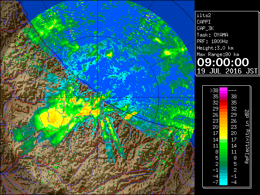The image size is (260, 195).
Task: Click the red 32-35 legend color swatch
Action: (x=223, y=103)
